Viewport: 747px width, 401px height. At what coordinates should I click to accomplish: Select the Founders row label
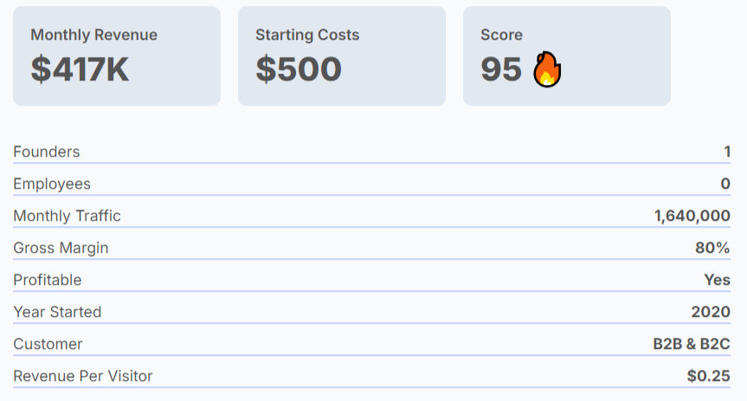[x=47, y=152]
